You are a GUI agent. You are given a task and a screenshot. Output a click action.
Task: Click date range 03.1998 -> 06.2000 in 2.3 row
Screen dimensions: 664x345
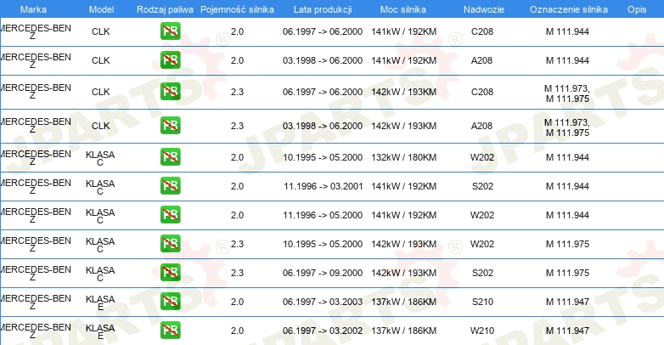[323, 126]
